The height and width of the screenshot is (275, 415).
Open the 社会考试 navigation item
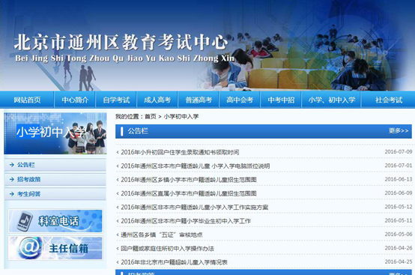(389, 100)
